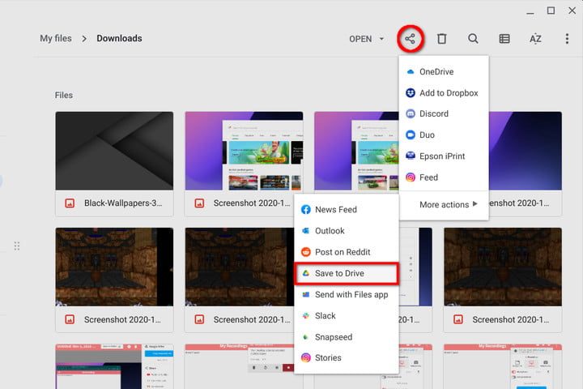Click the Share icon in the toolbar
The image size is (583, 389).
click(x=410, y=39)
